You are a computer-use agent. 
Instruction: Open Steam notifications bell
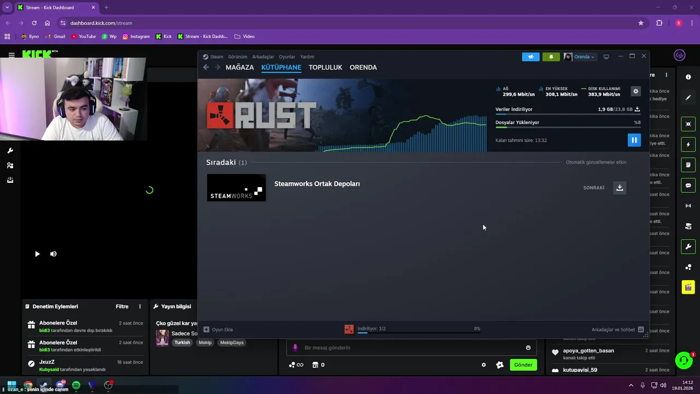pyautogui.click(x=551, y=57)
